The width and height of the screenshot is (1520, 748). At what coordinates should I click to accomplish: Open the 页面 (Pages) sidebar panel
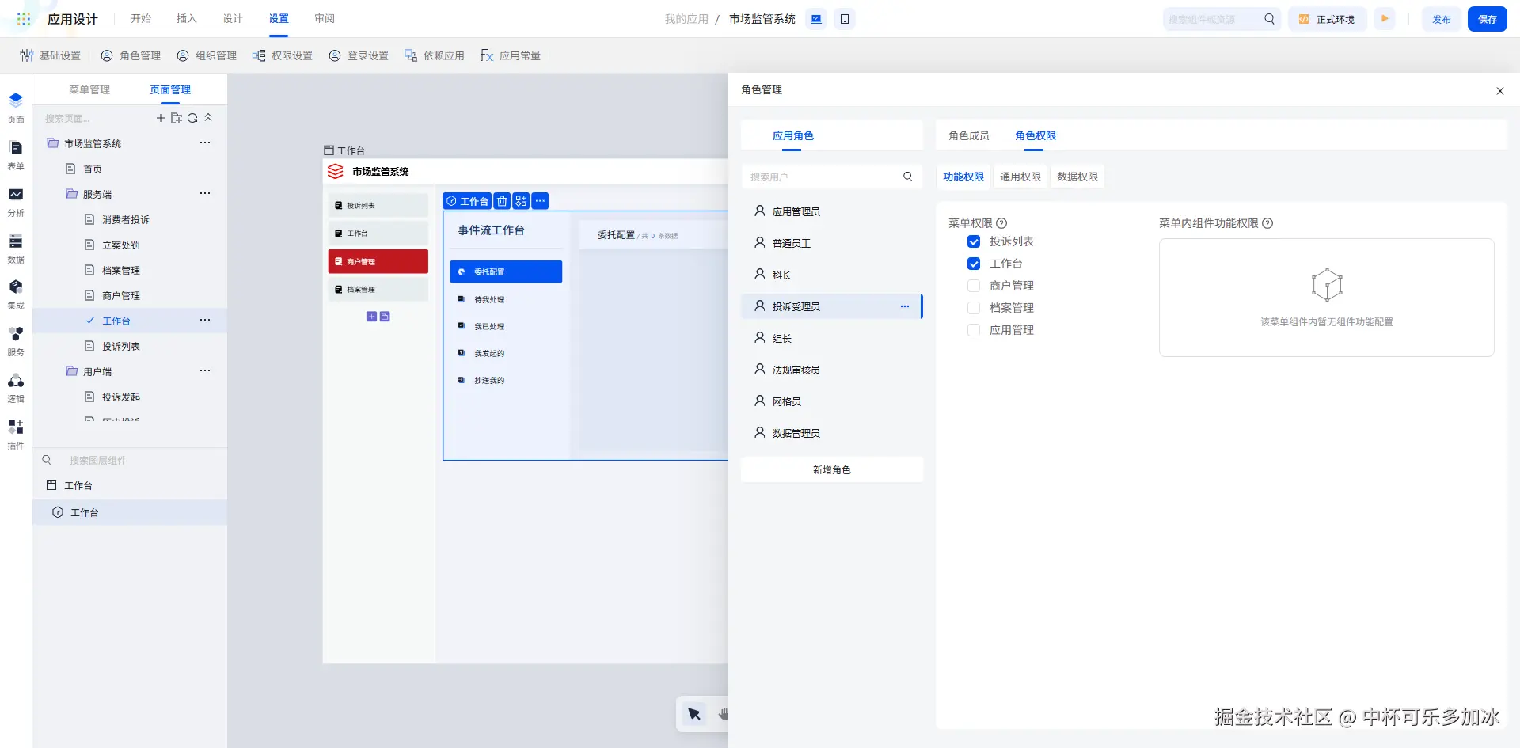pyautogui.click(x=16, y=108)
